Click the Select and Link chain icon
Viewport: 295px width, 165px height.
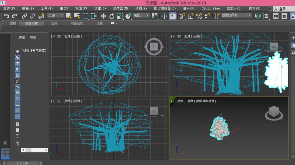click(x=24, y=16)
